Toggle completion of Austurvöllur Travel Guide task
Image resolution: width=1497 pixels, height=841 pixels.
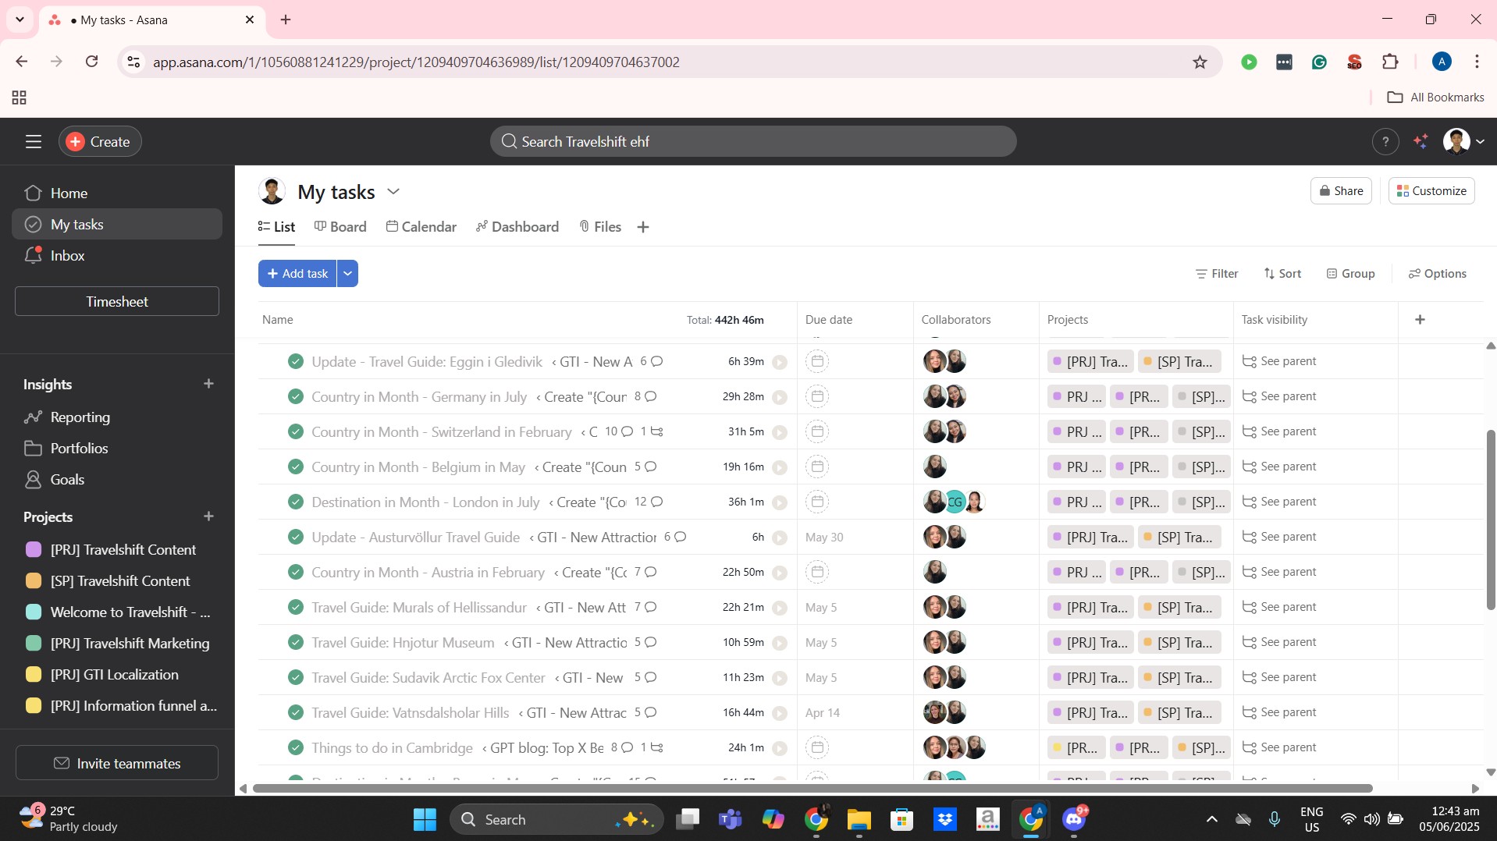tap(295, 537)
